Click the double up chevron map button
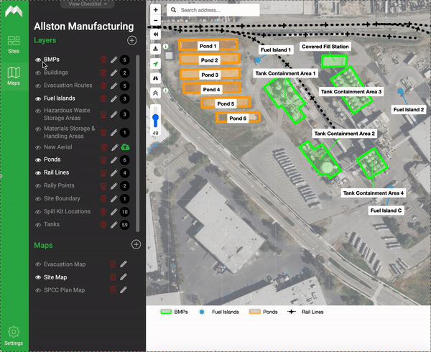Viewport: 431px width, 352px height. [156, 93]
